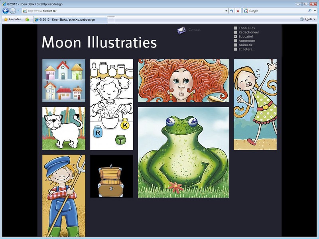Screen dimensions: 319x239
Task: Select the pixelXp.webdesign browser tab
Action: 70,19
